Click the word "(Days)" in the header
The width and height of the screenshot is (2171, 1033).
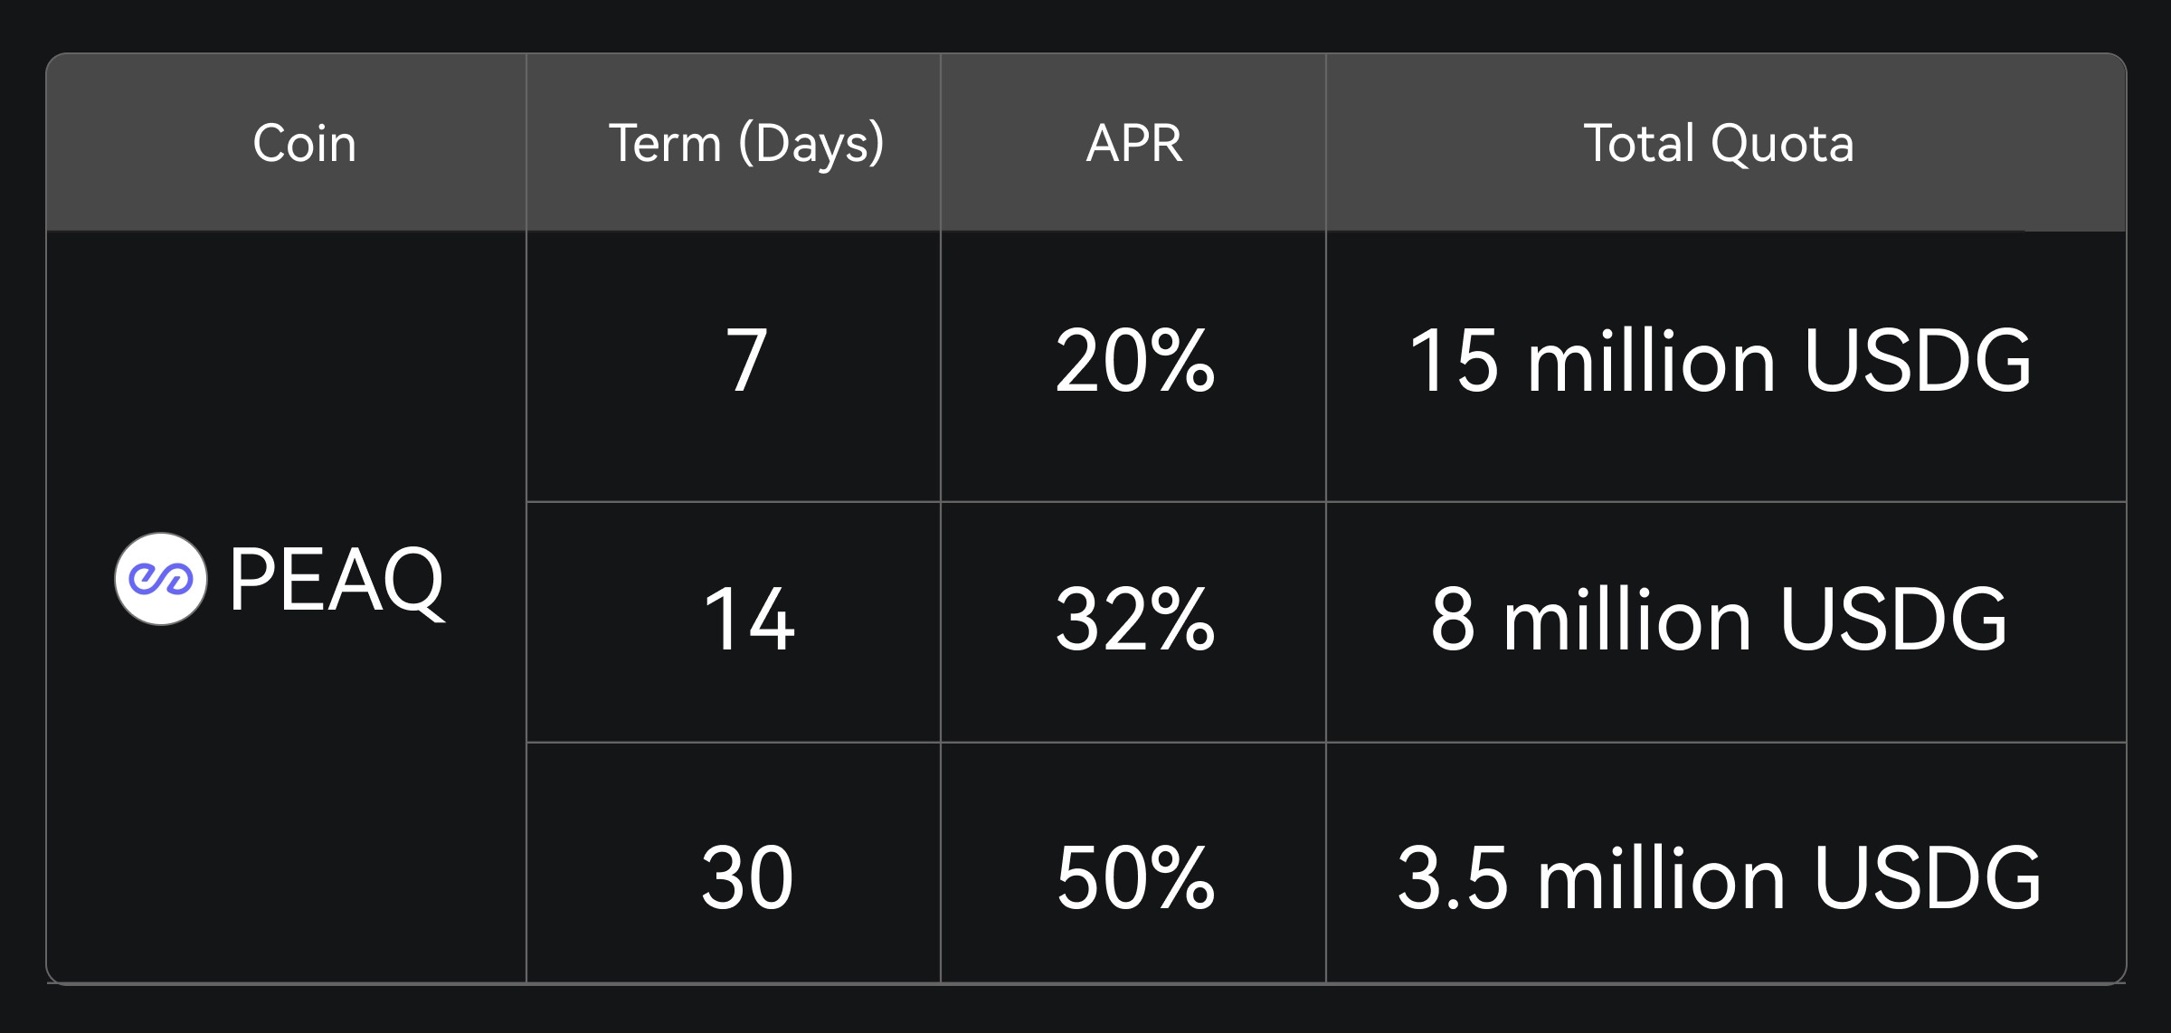pos(811,143)
